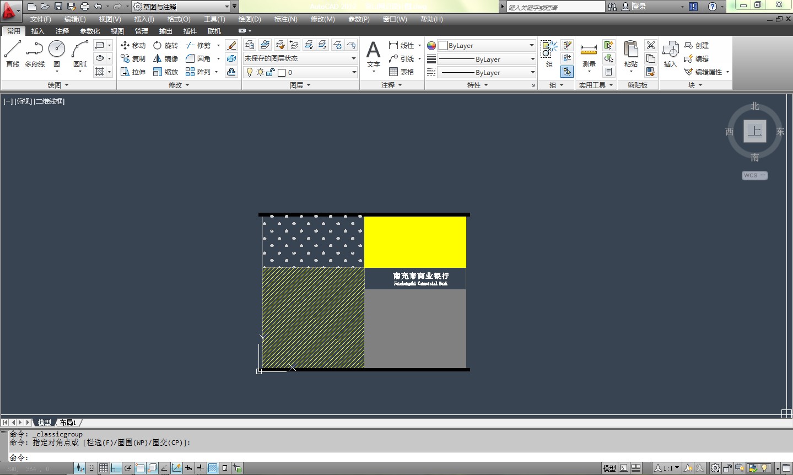Open the 标注(N) menu
This screenshot has width=793, height=475.
286,19
